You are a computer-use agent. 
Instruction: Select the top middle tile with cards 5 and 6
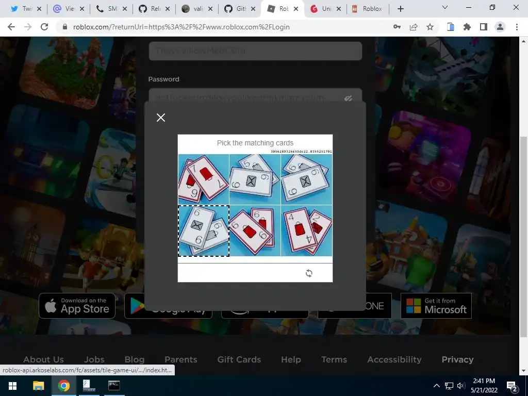pos(255,179)
